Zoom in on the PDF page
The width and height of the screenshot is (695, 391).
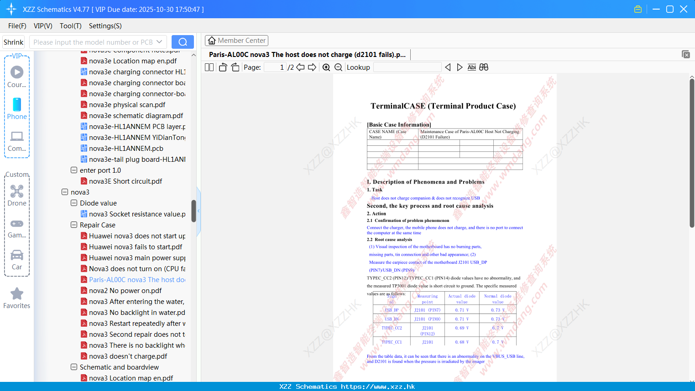pyautogui.click(x=326, y=67)
